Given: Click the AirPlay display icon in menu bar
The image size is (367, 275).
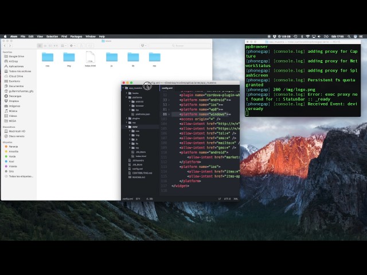Looking at the screenshot, I should (x=314, y=37).
